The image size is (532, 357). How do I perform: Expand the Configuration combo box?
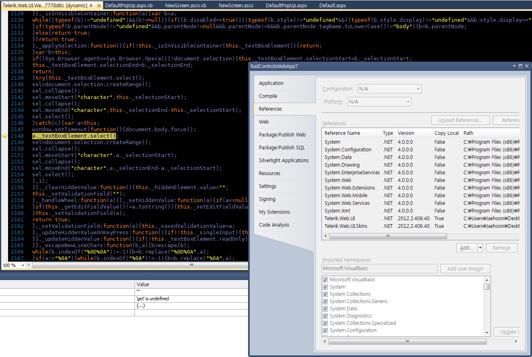418,89
